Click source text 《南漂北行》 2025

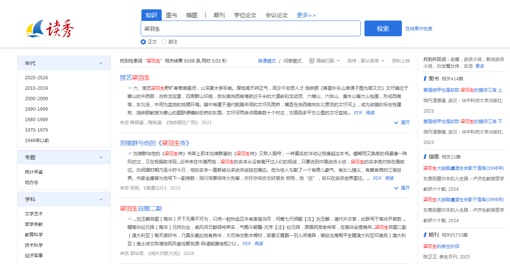pos(162,188)
